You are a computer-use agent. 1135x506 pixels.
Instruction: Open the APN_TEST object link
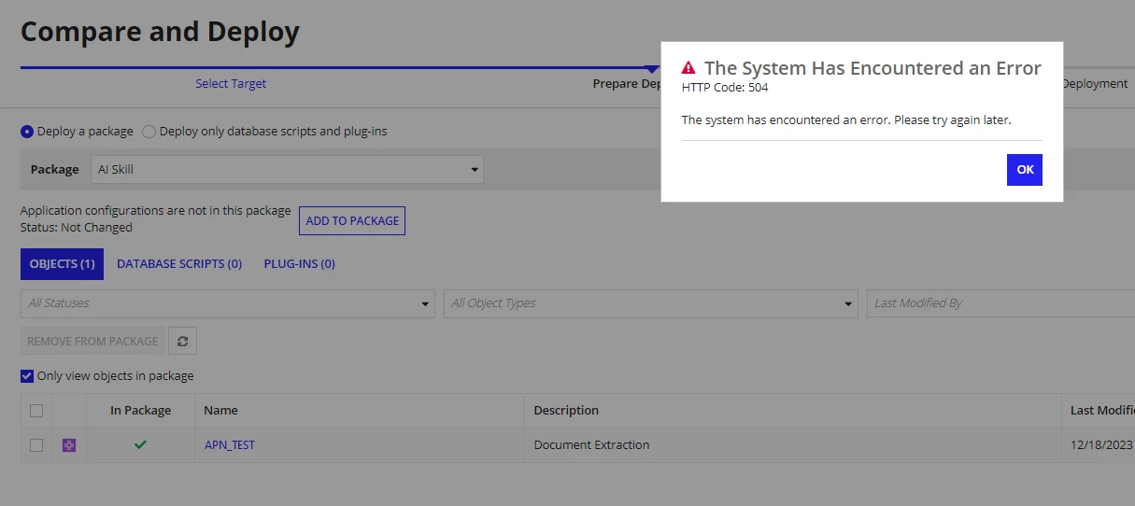click(x=230, y=445)
